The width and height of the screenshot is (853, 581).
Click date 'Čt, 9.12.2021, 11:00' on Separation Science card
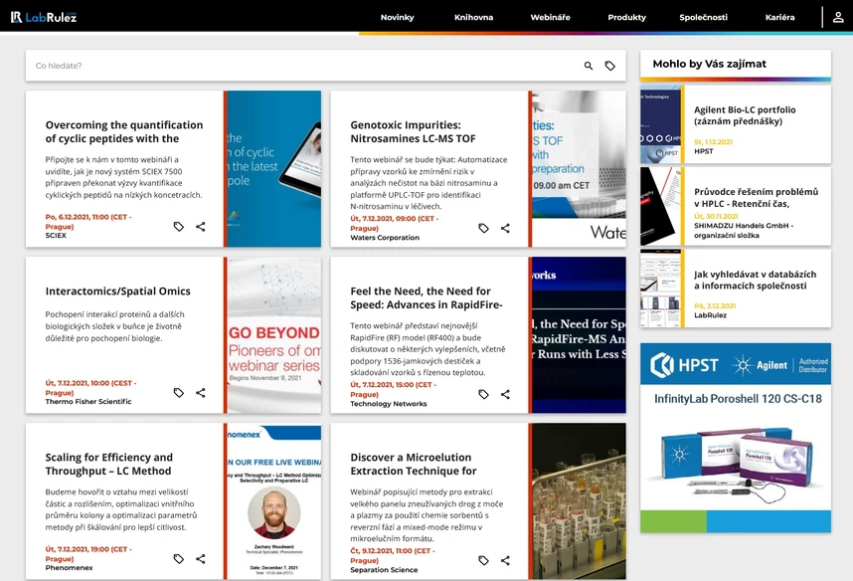(393, 555)
